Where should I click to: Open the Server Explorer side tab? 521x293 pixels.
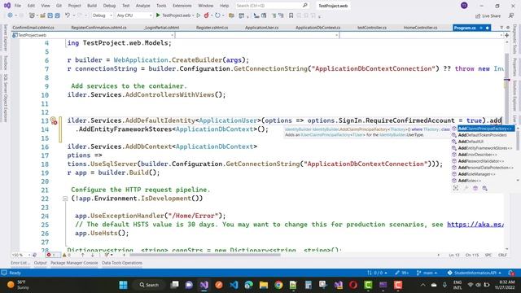[6, 38]
